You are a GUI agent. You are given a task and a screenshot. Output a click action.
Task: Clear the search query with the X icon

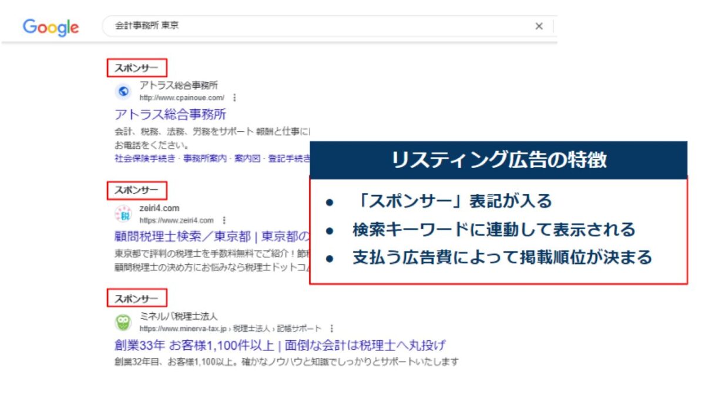pos(539,26)
